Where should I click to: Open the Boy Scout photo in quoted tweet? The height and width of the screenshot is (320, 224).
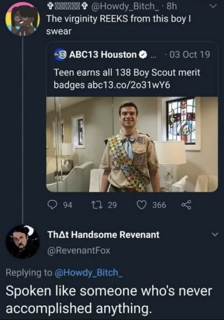click(132, 144)
